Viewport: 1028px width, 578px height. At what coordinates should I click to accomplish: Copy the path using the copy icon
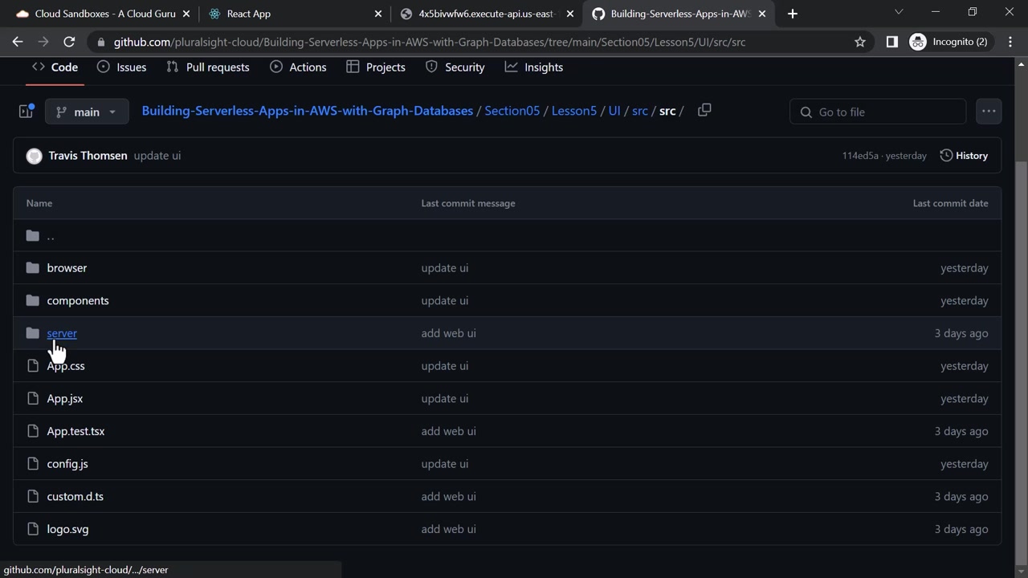coord(704,111)
